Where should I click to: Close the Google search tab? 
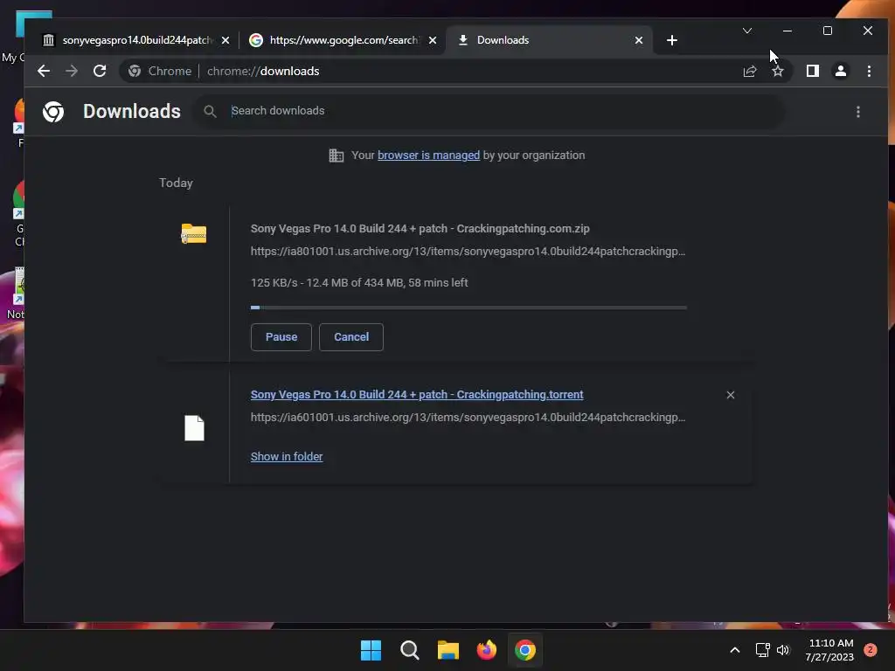[x=433, y=40]
